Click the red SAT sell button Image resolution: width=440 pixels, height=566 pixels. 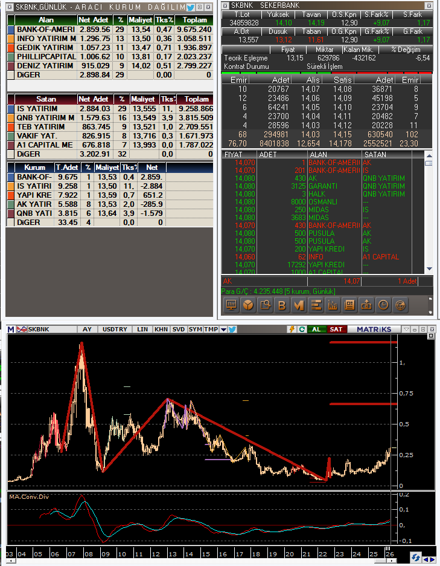336,329
